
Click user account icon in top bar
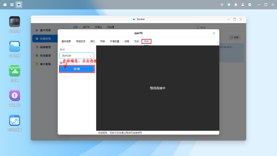pyautogui.click(x=243, y=5)
